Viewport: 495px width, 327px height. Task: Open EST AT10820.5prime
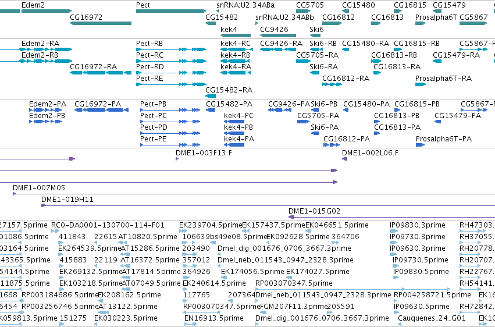[123, 243]
